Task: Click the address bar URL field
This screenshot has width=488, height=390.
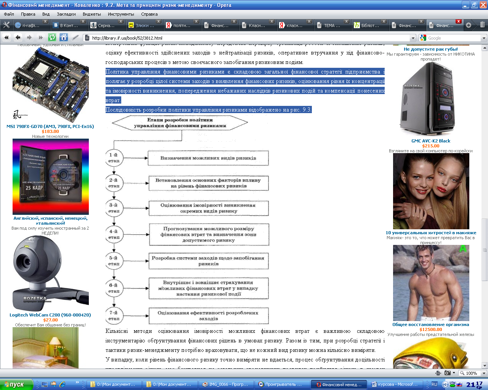Action: pos(250,38)
